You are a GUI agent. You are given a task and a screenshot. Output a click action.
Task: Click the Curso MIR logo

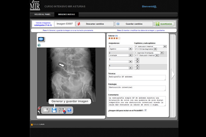click(x=35, y=5)
